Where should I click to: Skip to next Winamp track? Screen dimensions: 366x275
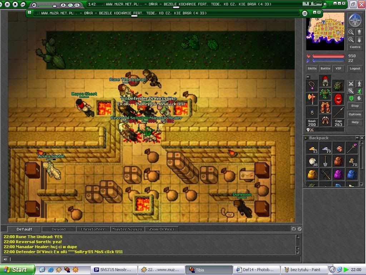[23, 4]
